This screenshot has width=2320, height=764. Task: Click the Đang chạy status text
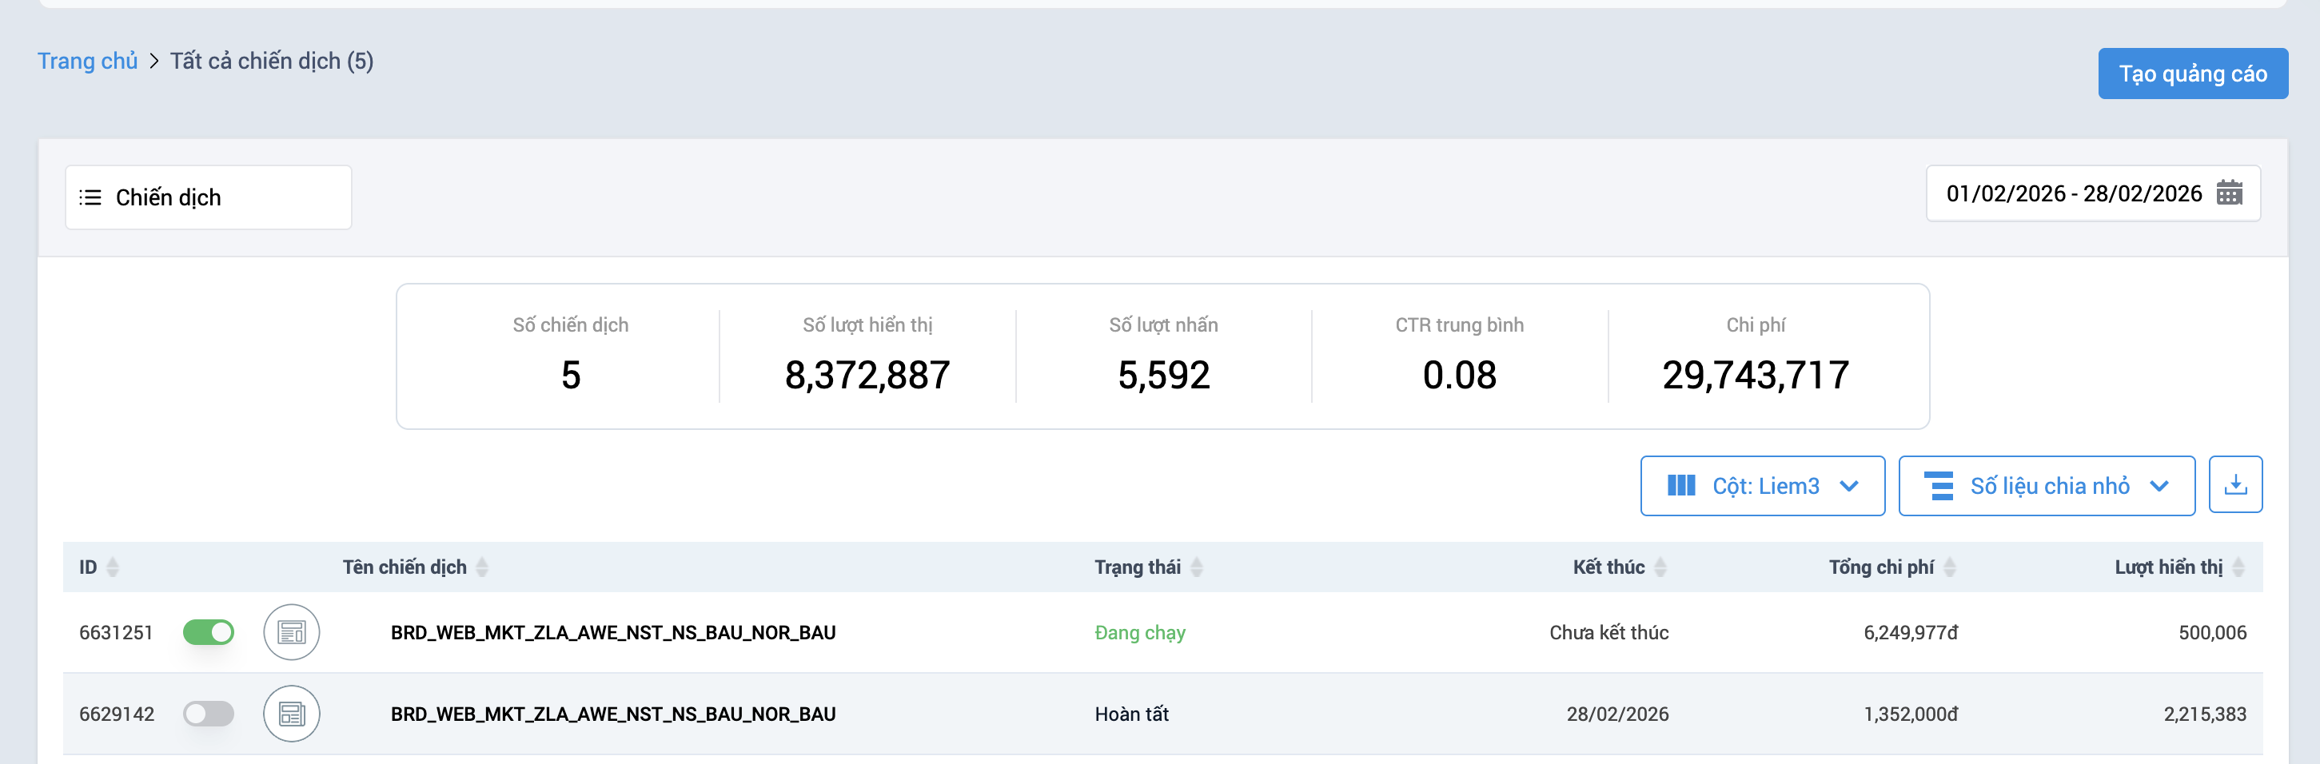pyautogui.click(x=1139, y=633)
